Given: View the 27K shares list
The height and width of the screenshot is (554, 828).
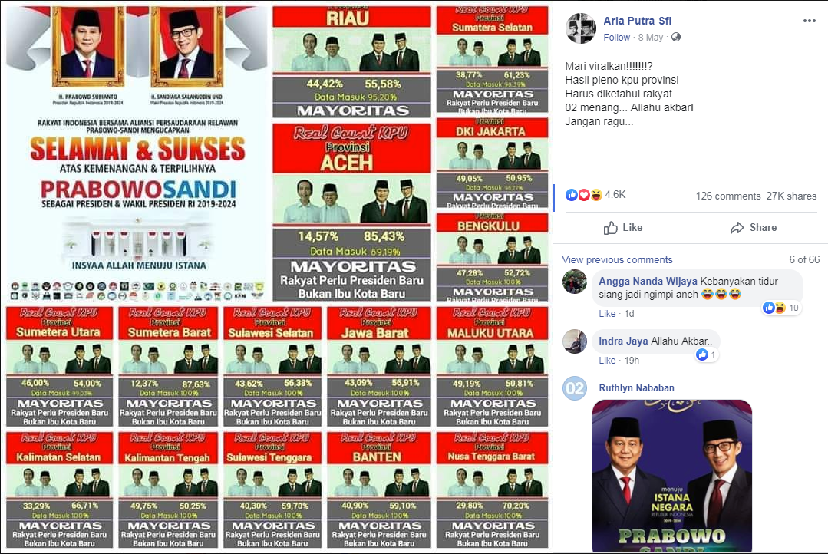Looking at the screenshot, I should 792,196.
